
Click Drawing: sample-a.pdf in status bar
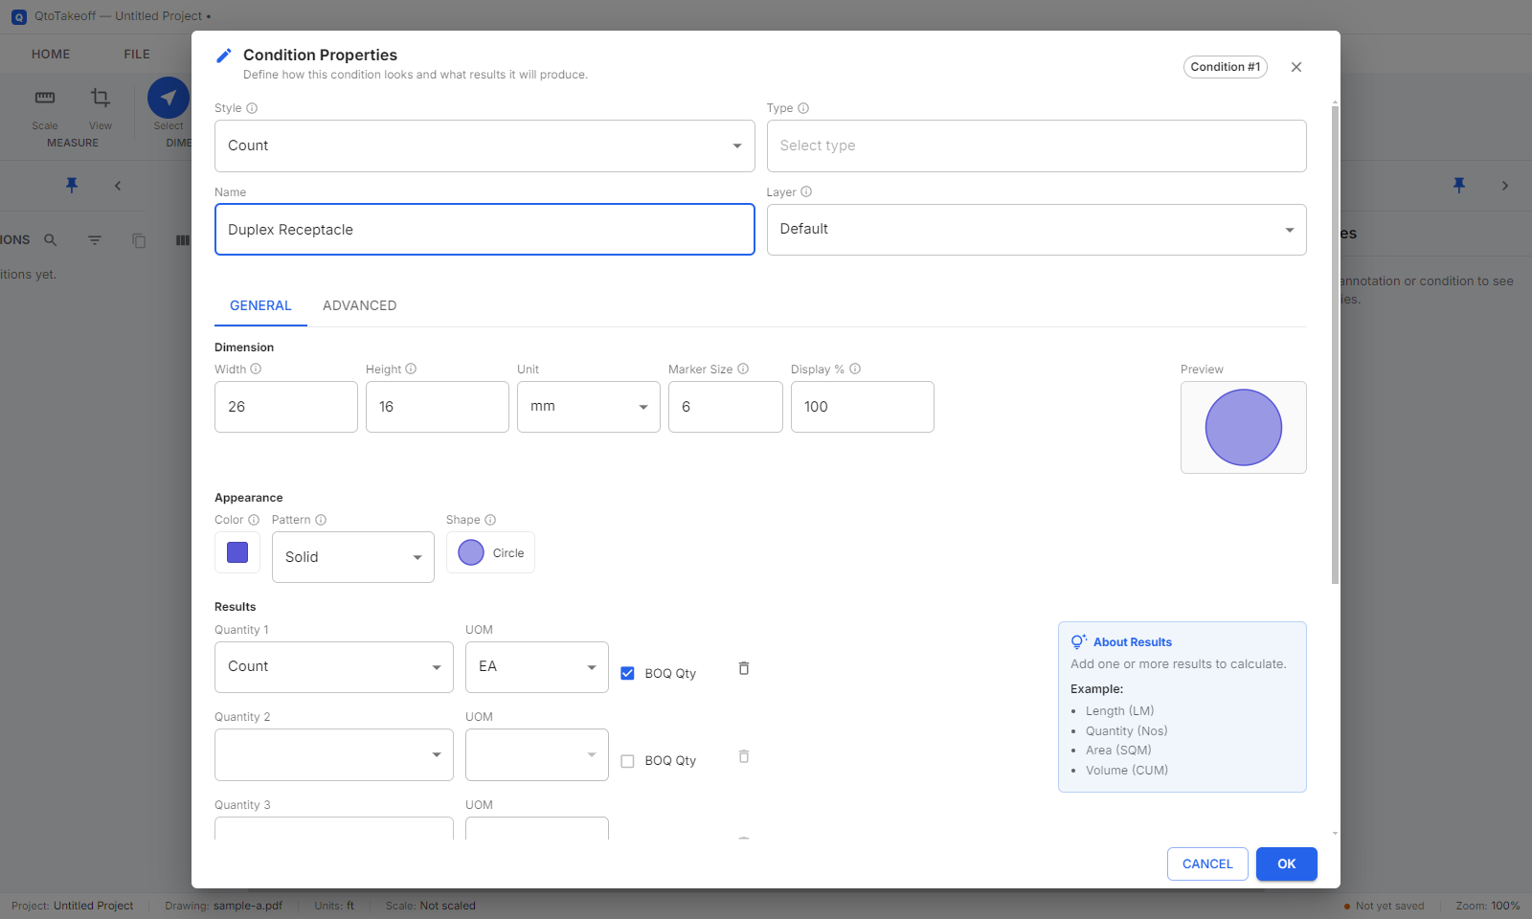(223, 906)
